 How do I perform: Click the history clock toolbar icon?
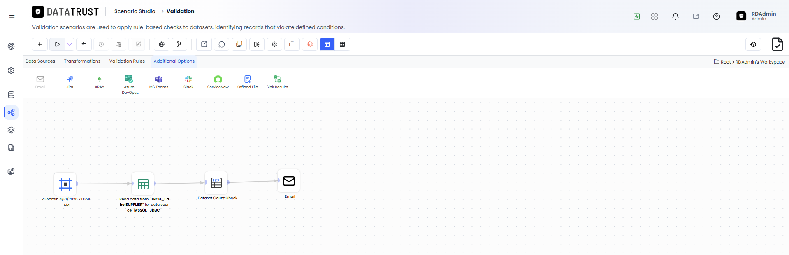click(x=101, y=44)
